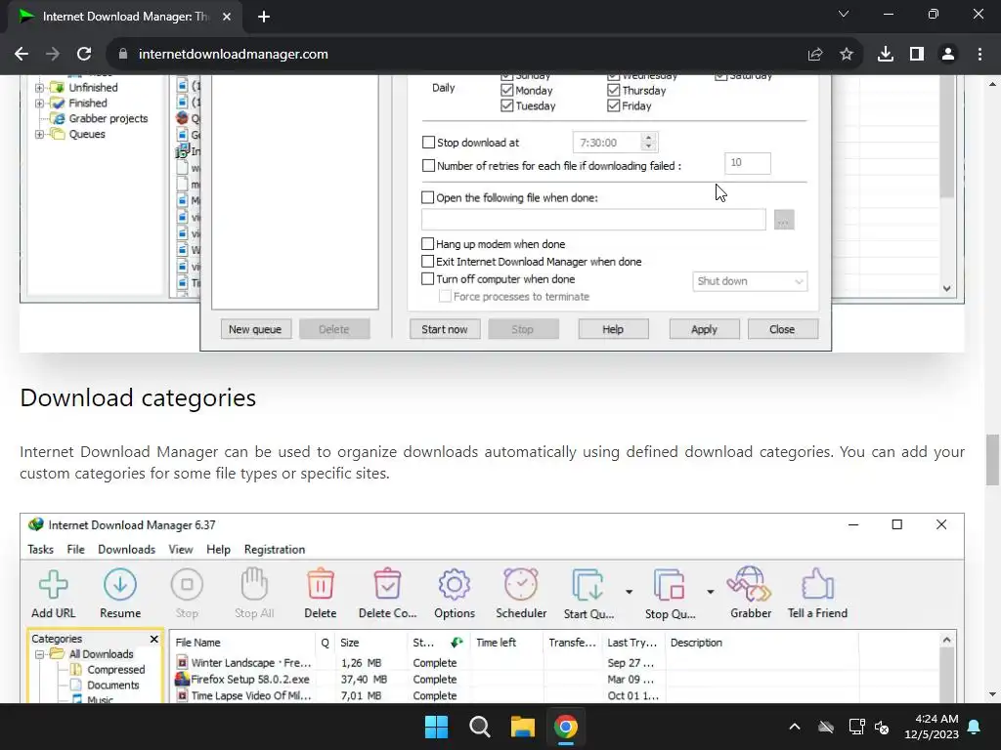Viewport: 1001px width, 750px height.
Task: Click browse button for file to open
Action: point(784,220)
